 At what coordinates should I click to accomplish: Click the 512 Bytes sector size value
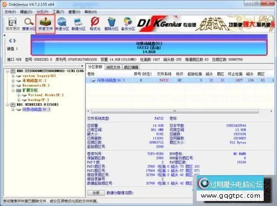click(x=238, y=142)
